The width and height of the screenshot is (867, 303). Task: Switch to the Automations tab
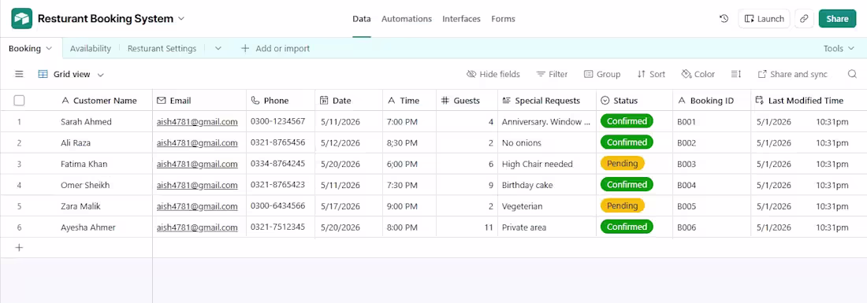[x=407, y=19]
